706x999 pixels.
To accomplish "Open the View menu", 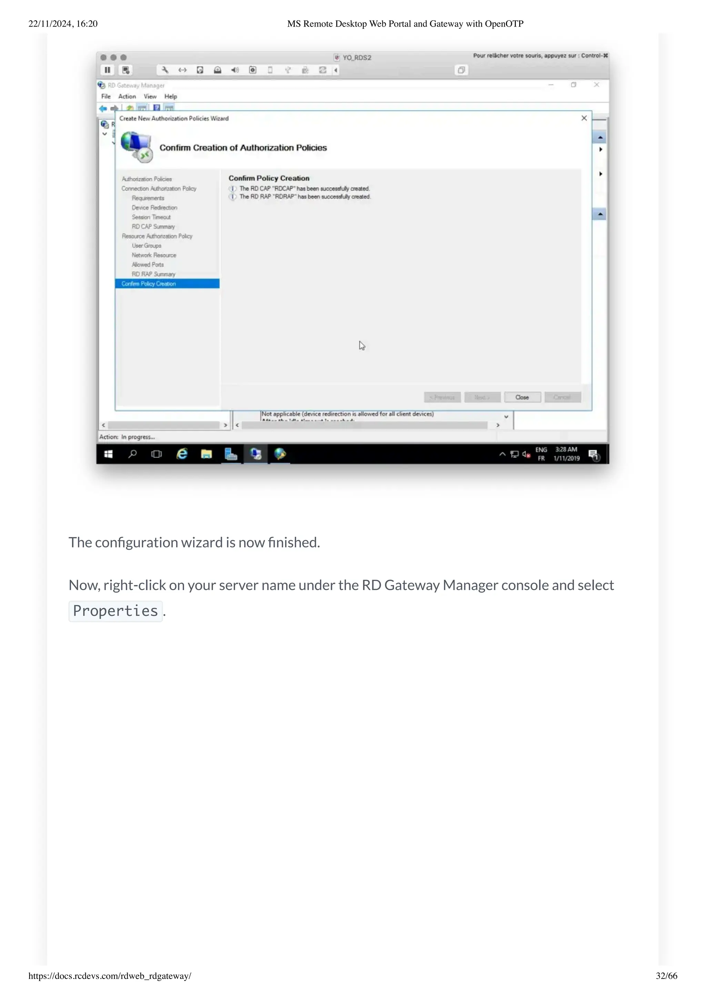I will coord(150,97).
